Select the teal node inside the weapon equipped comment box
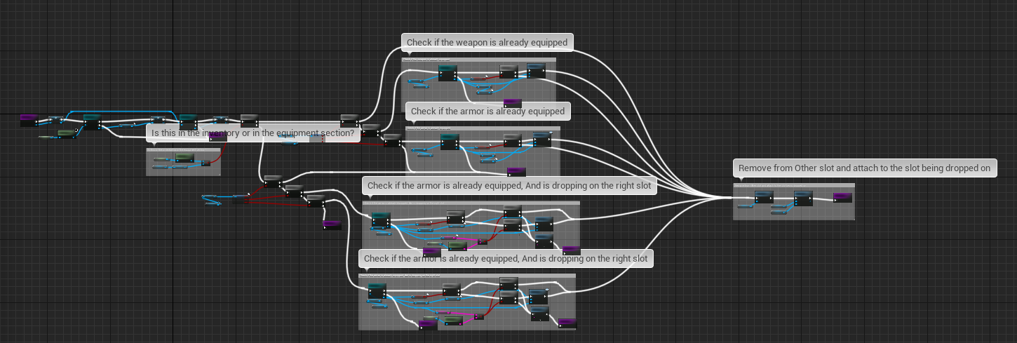 click(x=447, y=72)
